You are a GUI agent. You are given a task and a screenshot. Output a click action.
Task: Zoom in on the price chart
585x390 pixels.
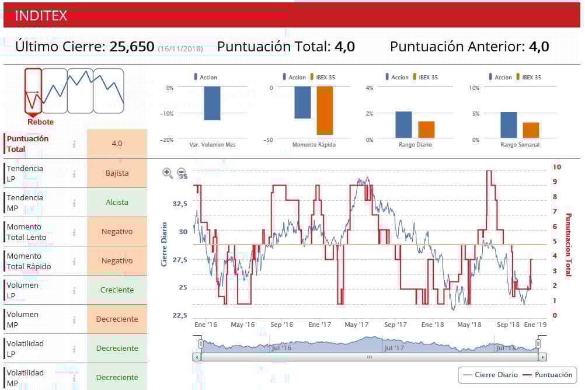(168, 173)
